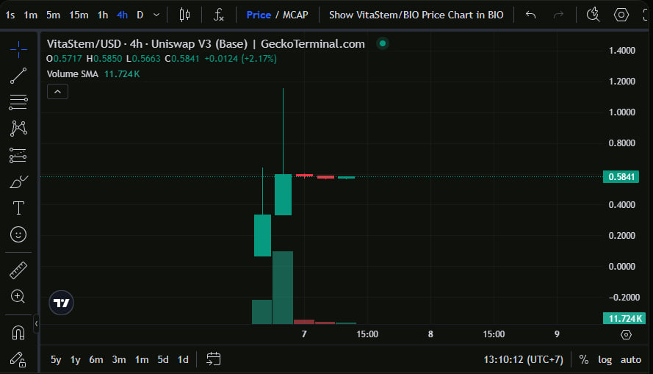Collapse the indicator legend chevron
Image resolution: width=653 pixels, height=374 pixels.
57,92
